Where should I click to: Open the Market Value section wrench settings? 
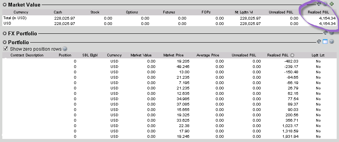319,4
